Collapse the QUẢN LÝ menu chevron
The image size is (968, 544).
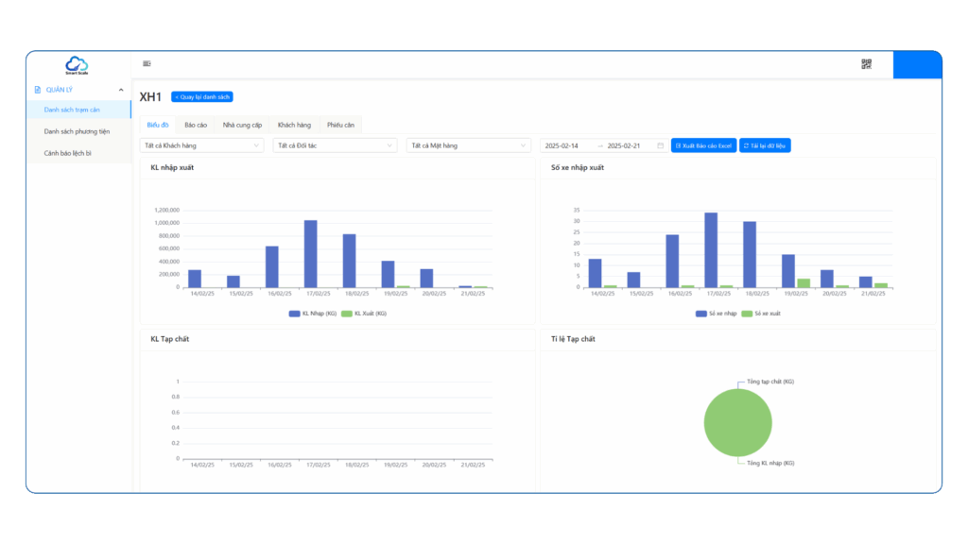coord(121,90)
